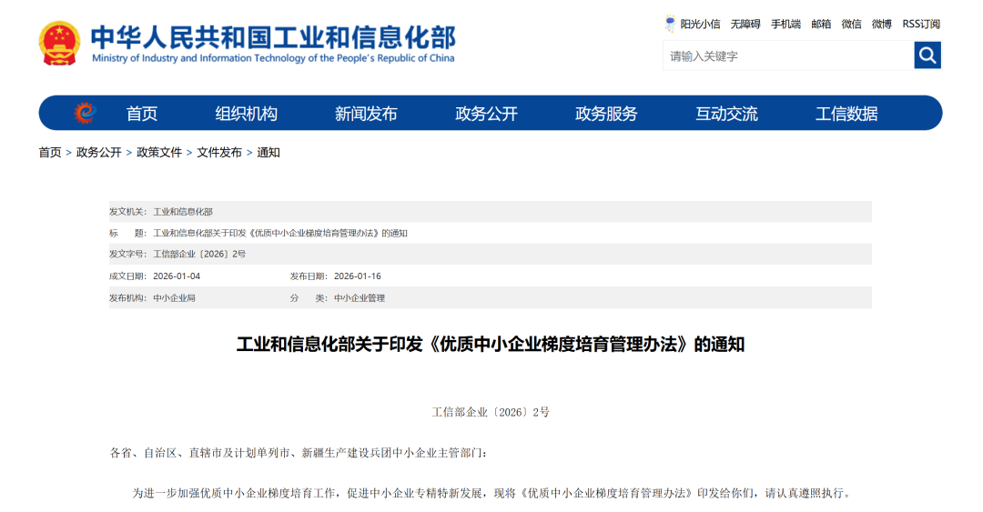Click the keyword search input field

coord(787,56)
